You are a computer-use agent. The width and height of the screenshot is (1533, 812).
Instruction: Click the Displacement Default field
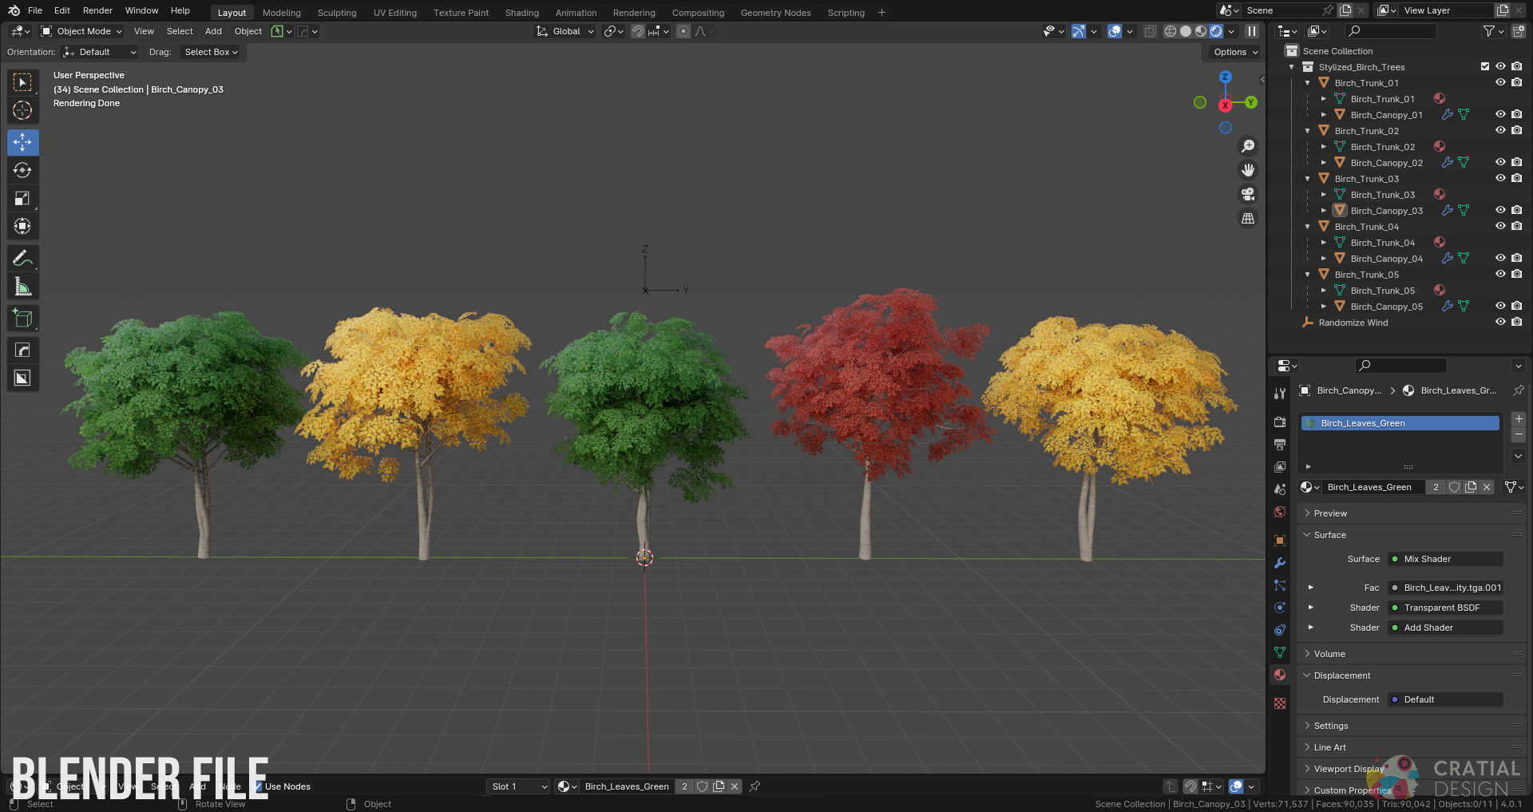(1445, 699)
